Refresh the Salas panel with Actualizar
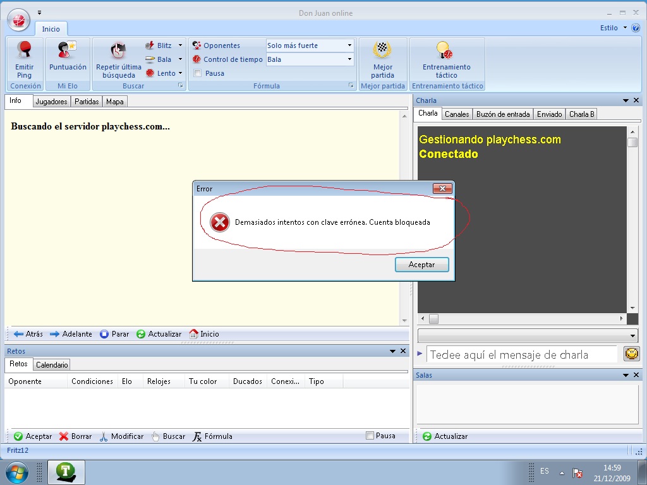 pyautogui.click(x=445, y=436)
